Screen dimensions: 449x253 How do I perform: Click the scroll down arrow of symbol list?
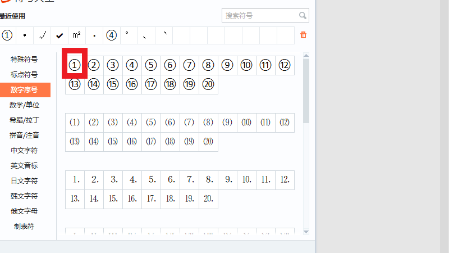[306, 231]
